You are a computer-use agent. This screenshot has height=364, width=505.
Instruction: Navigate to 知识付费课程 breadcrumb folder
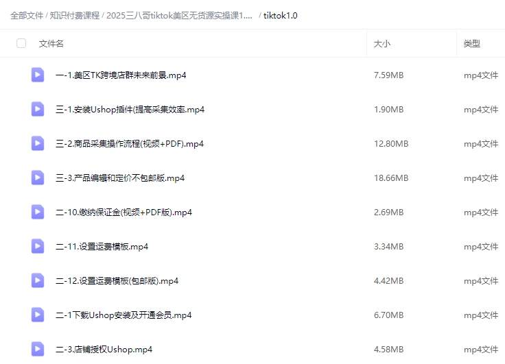(x=75, y=16)
